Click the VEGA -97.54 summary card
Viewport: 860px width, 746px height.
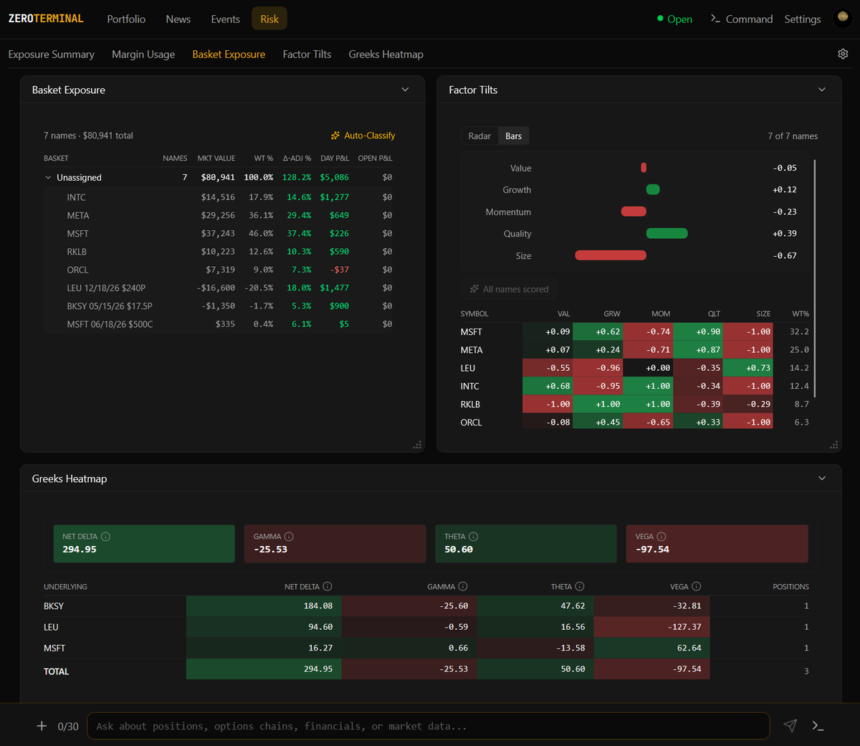[x=717, y=544]
